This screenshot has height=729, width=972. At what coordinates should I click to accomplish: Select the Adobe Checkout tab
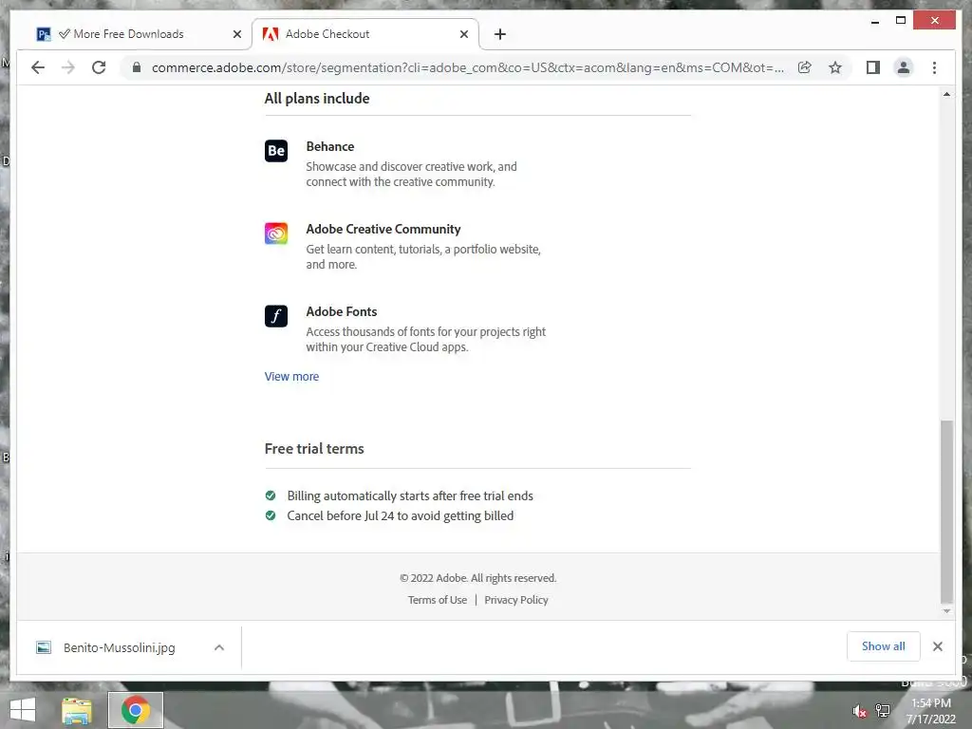(365, 34)
